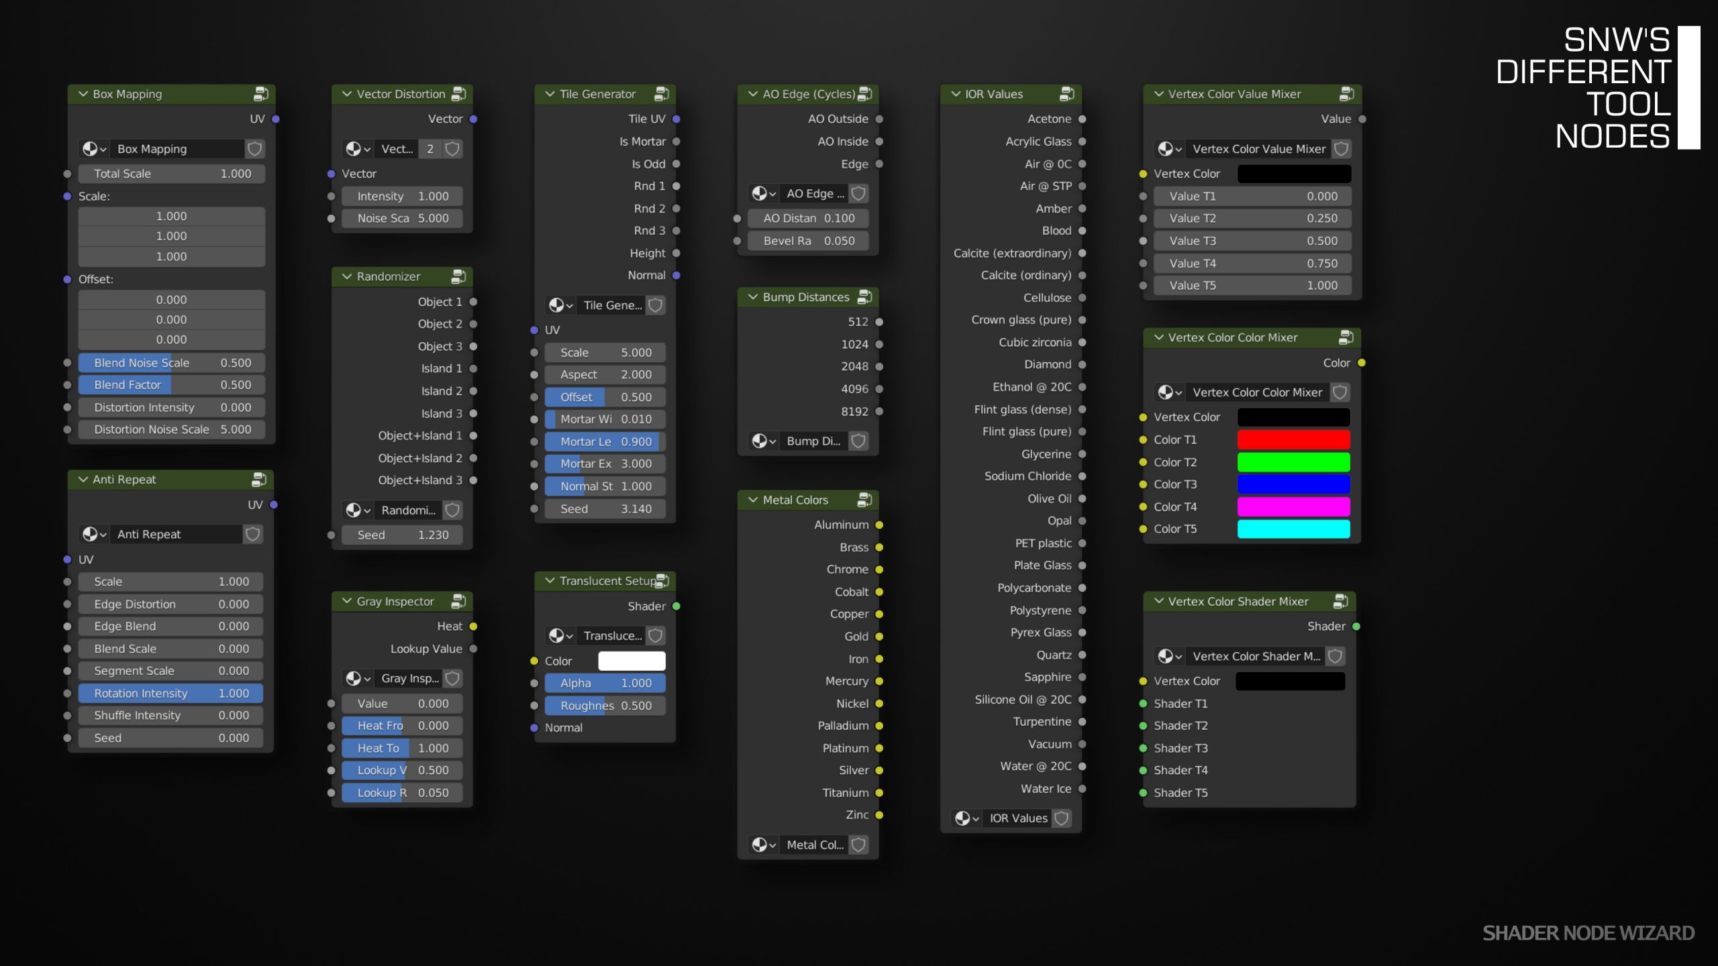Click the node group icon on Bump Distances header
1718x966 pixels.
(865, 297)
